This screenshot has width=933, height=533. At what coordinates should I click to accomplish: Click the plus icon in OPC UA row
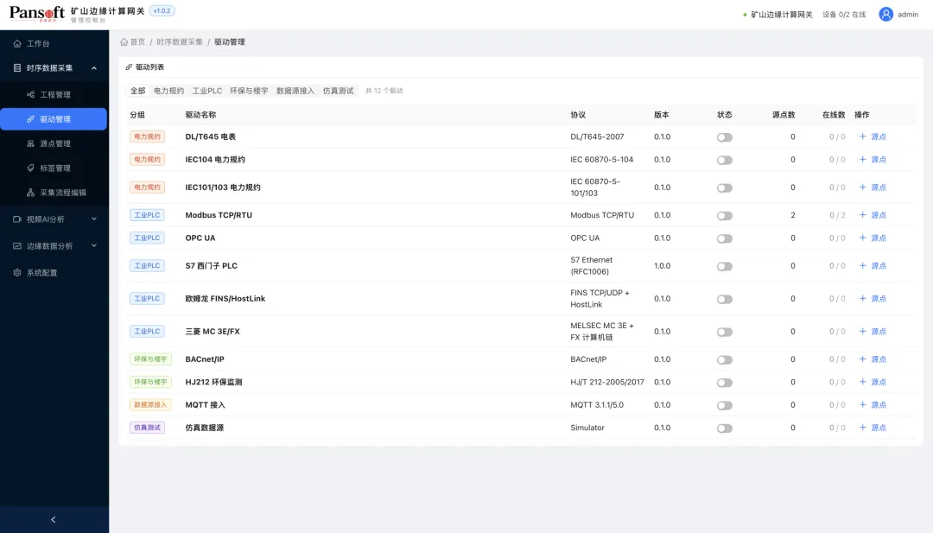[863, 238]
